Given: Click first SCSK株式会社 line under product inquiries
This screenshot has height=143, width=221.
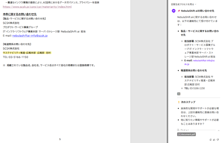Looking at the screenshot, I should coord(11,23).
